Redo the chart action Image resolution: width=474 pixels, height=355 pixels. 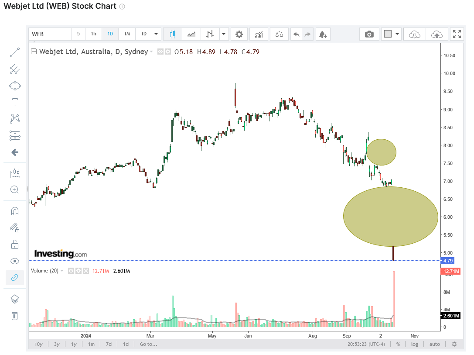click(x=307, y=34)
